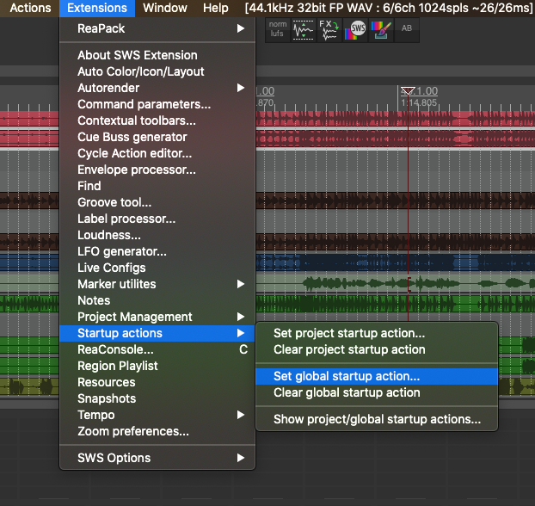Click the normalize waveform peaks icon

point(304,30)
